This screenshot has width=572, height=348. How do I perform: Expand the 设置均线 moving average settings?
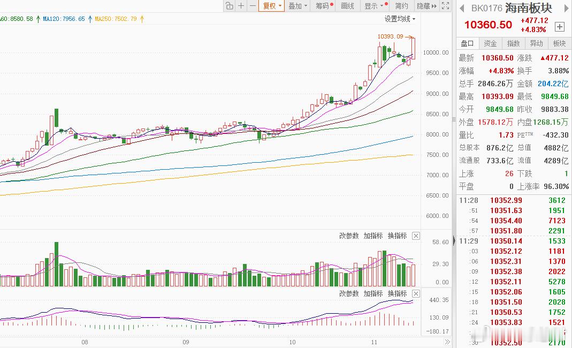(400, 19)
